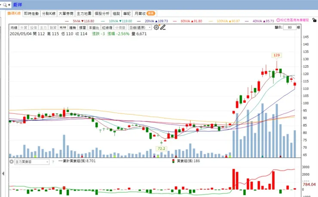The width and height of the screenshot is (318, 197).
Task: Click the orange badge beside 月營收
Action: coord(151,13)
